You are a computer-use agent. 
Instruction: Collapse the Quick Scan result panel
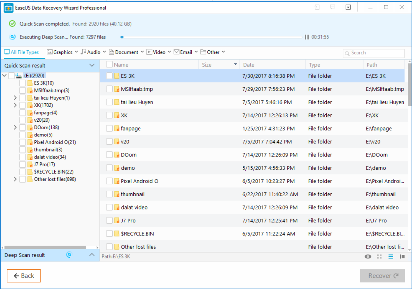click(x=92, y=65)
